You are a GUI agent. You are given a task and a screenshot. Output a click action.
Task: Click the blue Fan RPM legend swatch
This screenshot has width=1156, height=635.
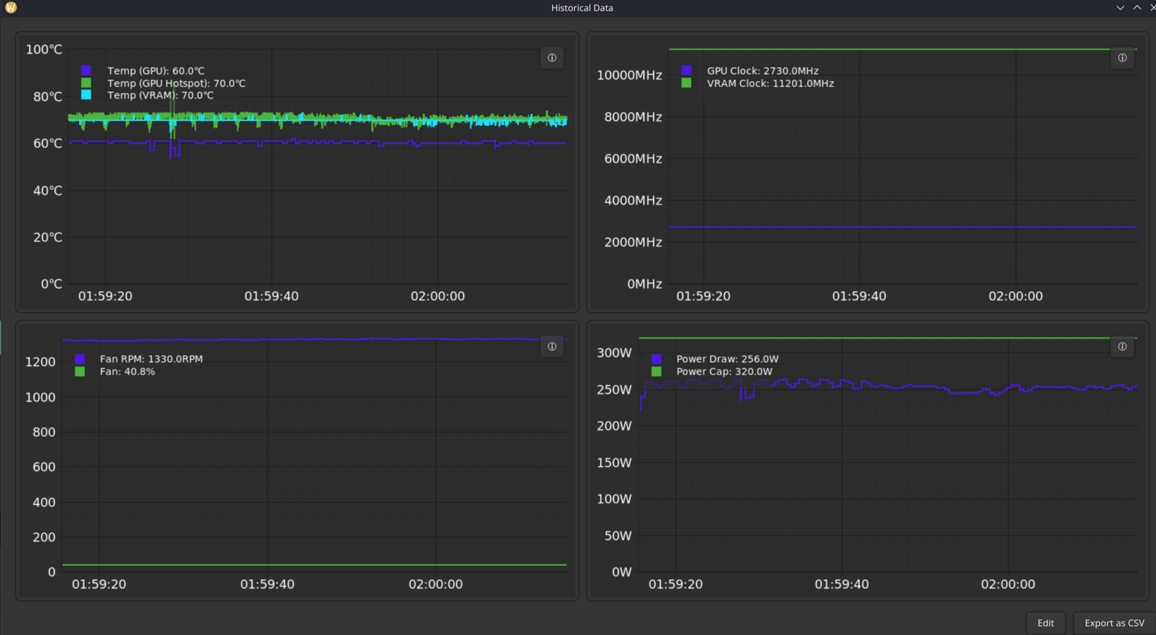pos(80,359)
